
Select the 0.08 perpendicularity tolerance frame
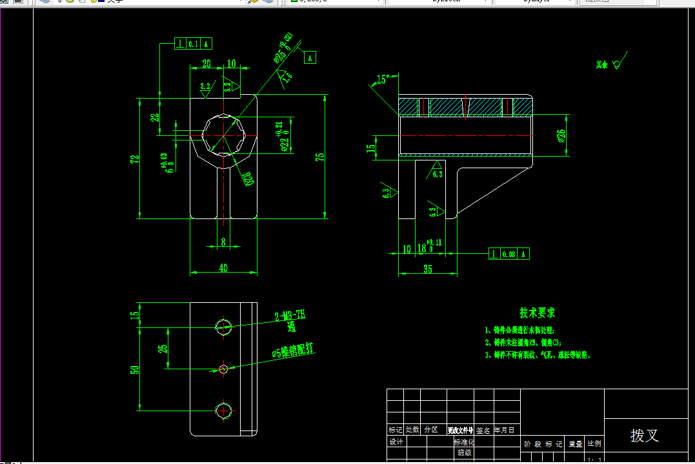509,254
